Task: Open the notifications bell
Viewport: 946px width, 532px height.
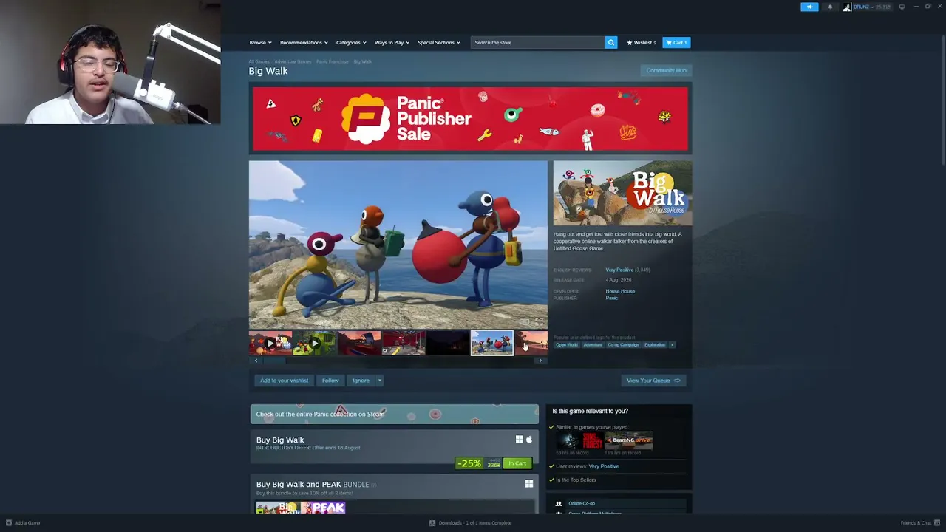Action: click(x=830, y=7)
